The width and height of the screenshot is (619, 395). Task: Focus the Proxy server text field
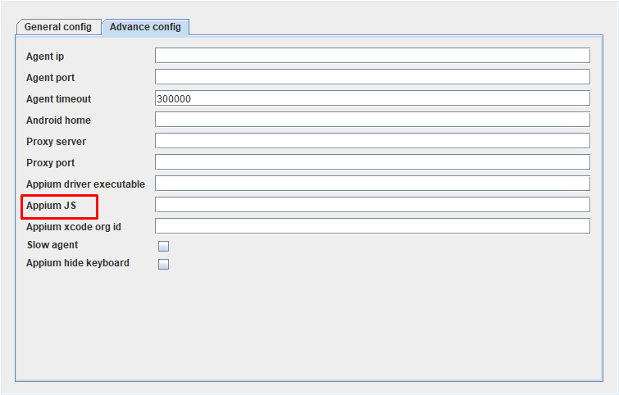click(372, 141)
